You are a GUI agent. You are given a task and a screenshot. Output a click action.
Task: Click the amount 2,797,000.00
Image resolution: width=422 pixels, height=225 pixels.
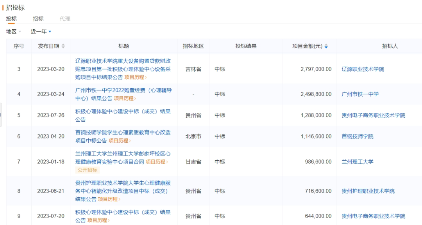click(316, 69)
